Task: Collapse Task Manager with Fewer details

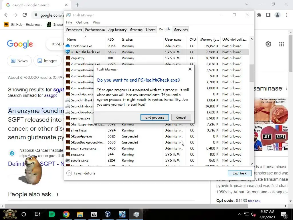Action: (81, 173)
